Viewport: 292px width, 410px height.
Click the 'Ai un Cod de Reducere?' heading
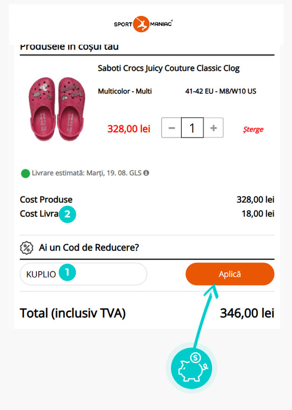pyautogui.click(x=89, y=247)
